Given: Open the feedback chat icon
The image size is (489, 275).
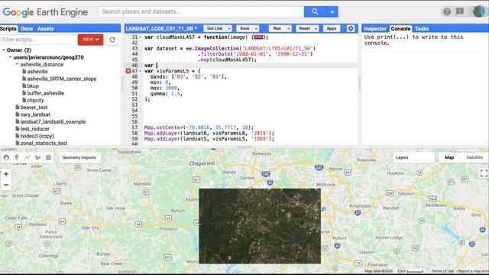Looking at the screenshot, I should click(x=460, y=11).
